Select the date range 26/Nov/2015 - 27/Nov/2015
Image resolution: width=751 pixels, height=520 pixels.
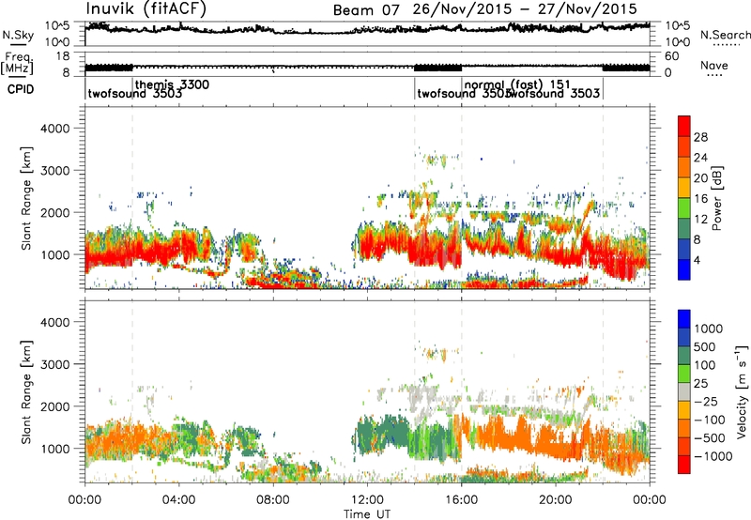(525, 9)
